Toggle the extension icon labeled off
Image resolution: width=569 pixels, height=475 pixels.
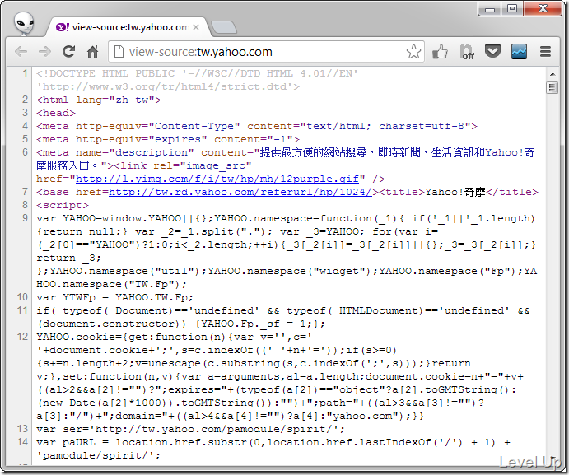tap(467, 52)
